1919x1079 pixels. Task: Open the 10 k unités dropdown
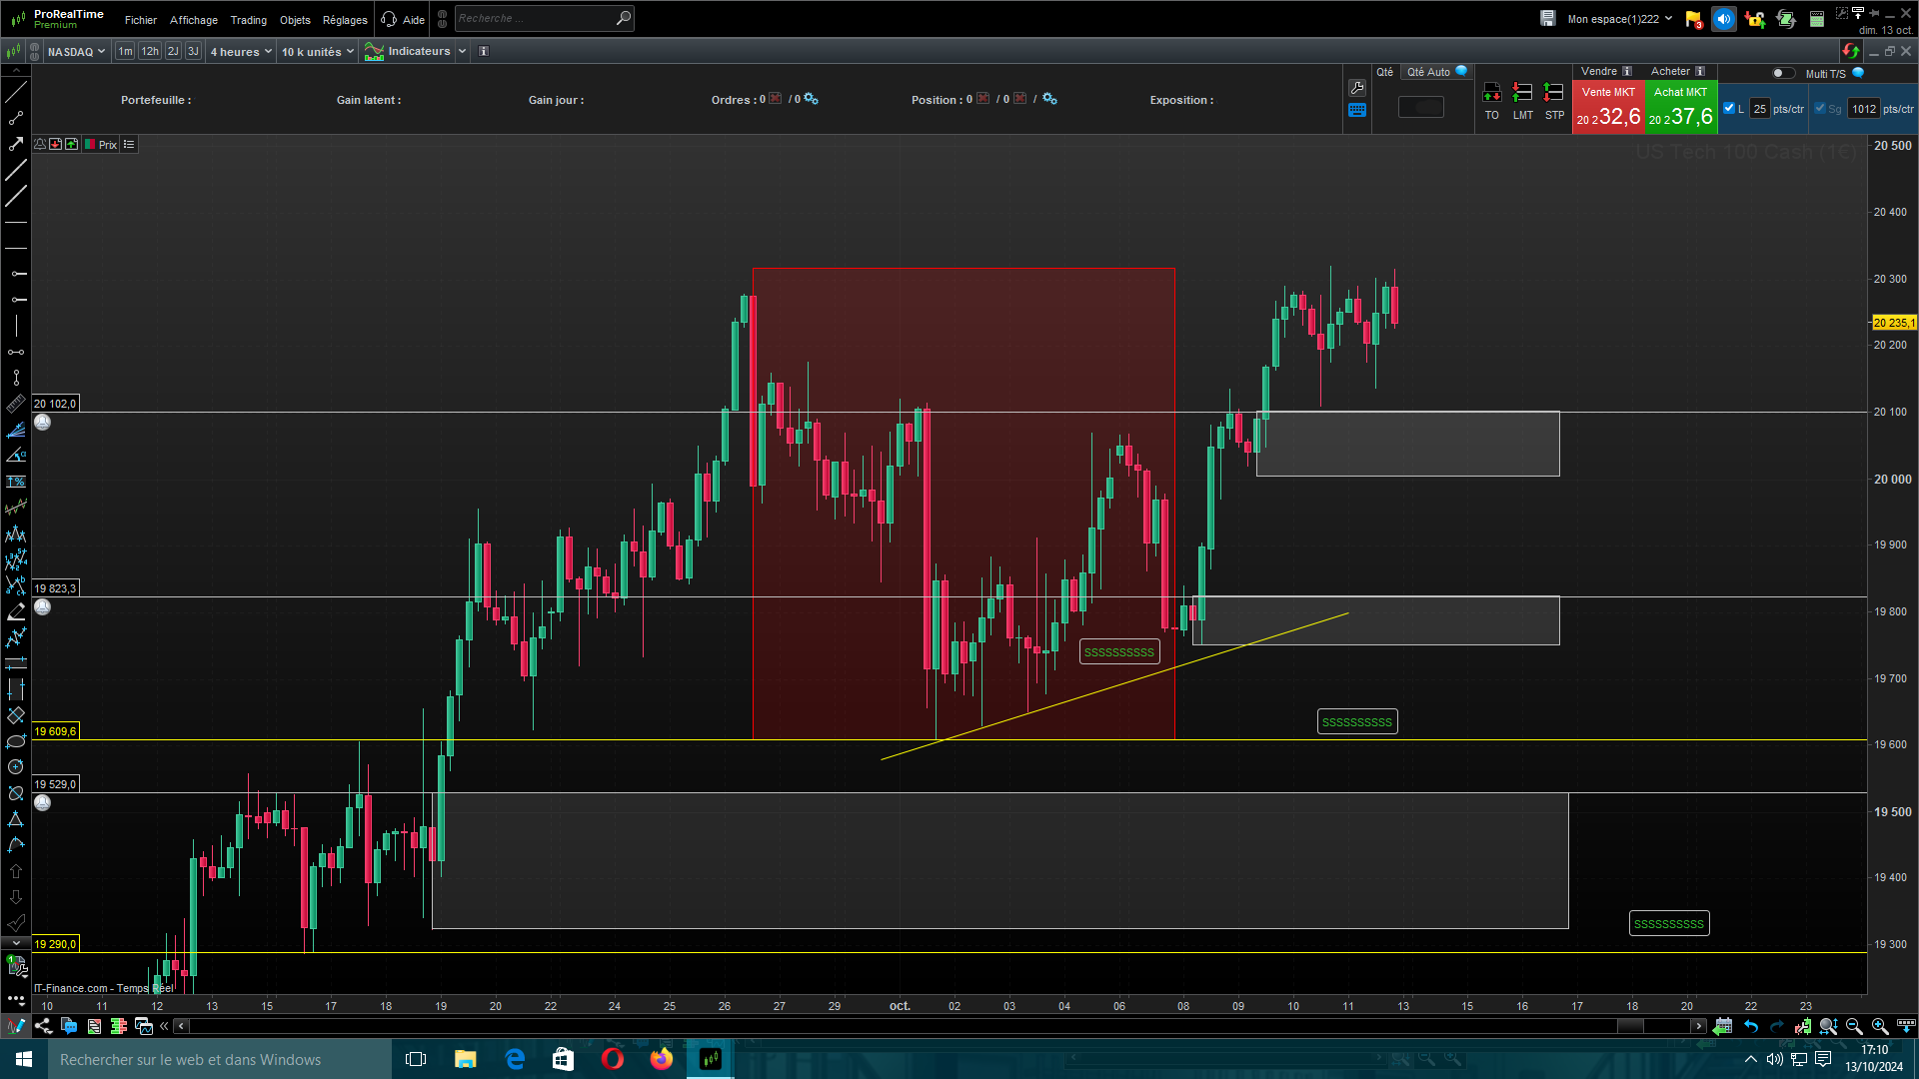click(317, 52)
